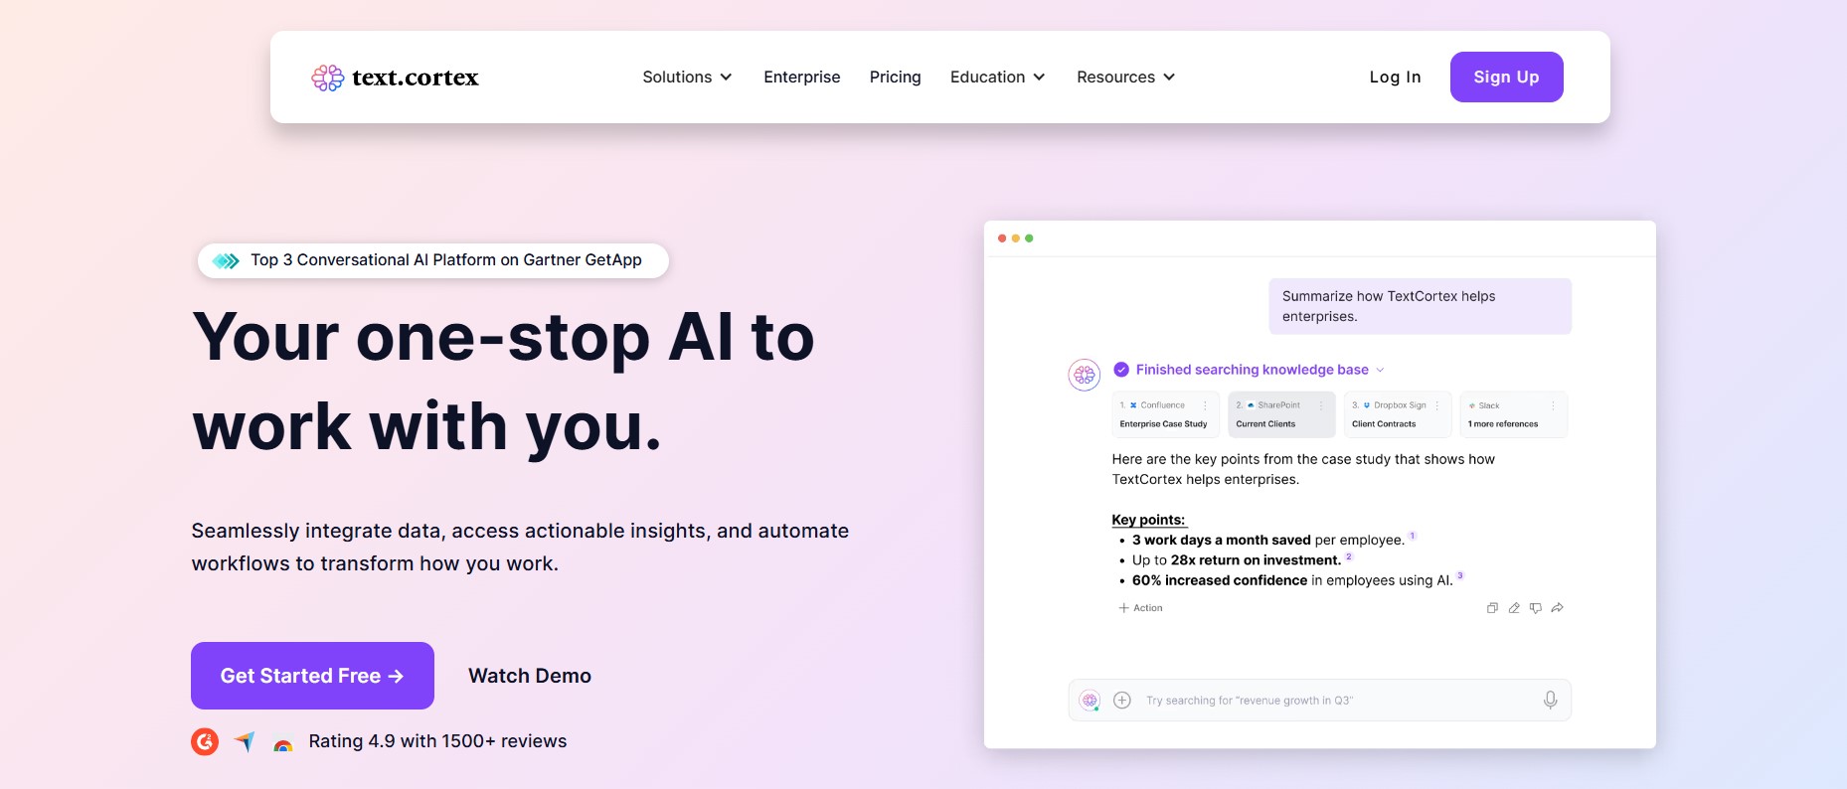
Task: Click citation 1 after per employee
Action: [1413, 536]
